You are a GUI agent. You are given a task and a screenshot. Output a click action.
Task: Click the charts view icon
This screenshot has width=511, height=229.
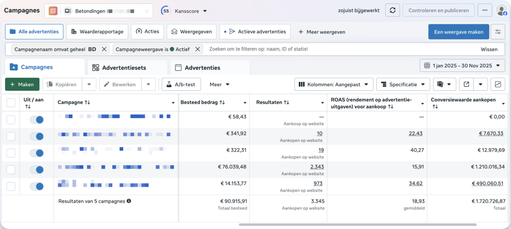(498, 84)
